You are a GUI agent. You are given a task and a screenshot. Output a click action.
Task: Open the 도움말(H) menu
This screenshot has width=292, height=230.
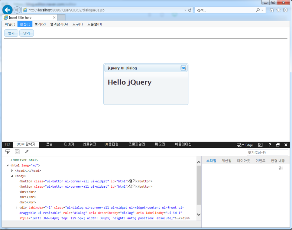coord(95,24)
